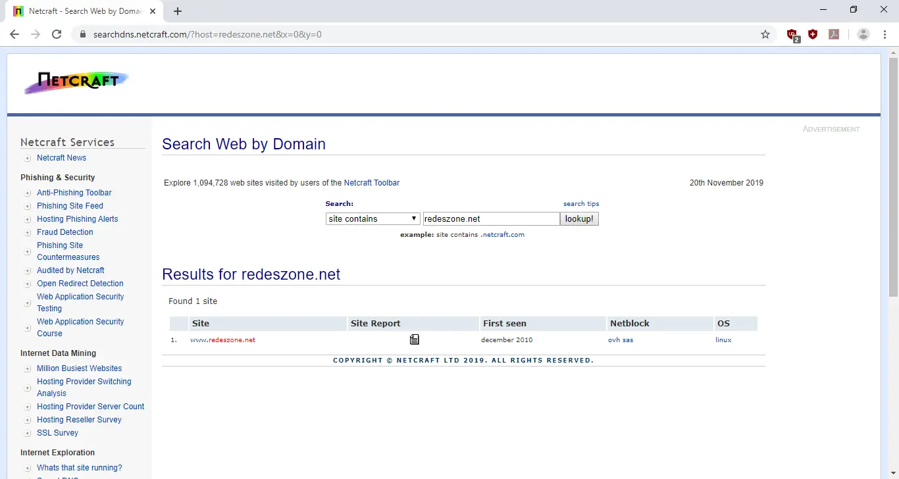Viewport: 899px width, 479px height.
Task: Click the linux OS link
Action: coord(723,340)
